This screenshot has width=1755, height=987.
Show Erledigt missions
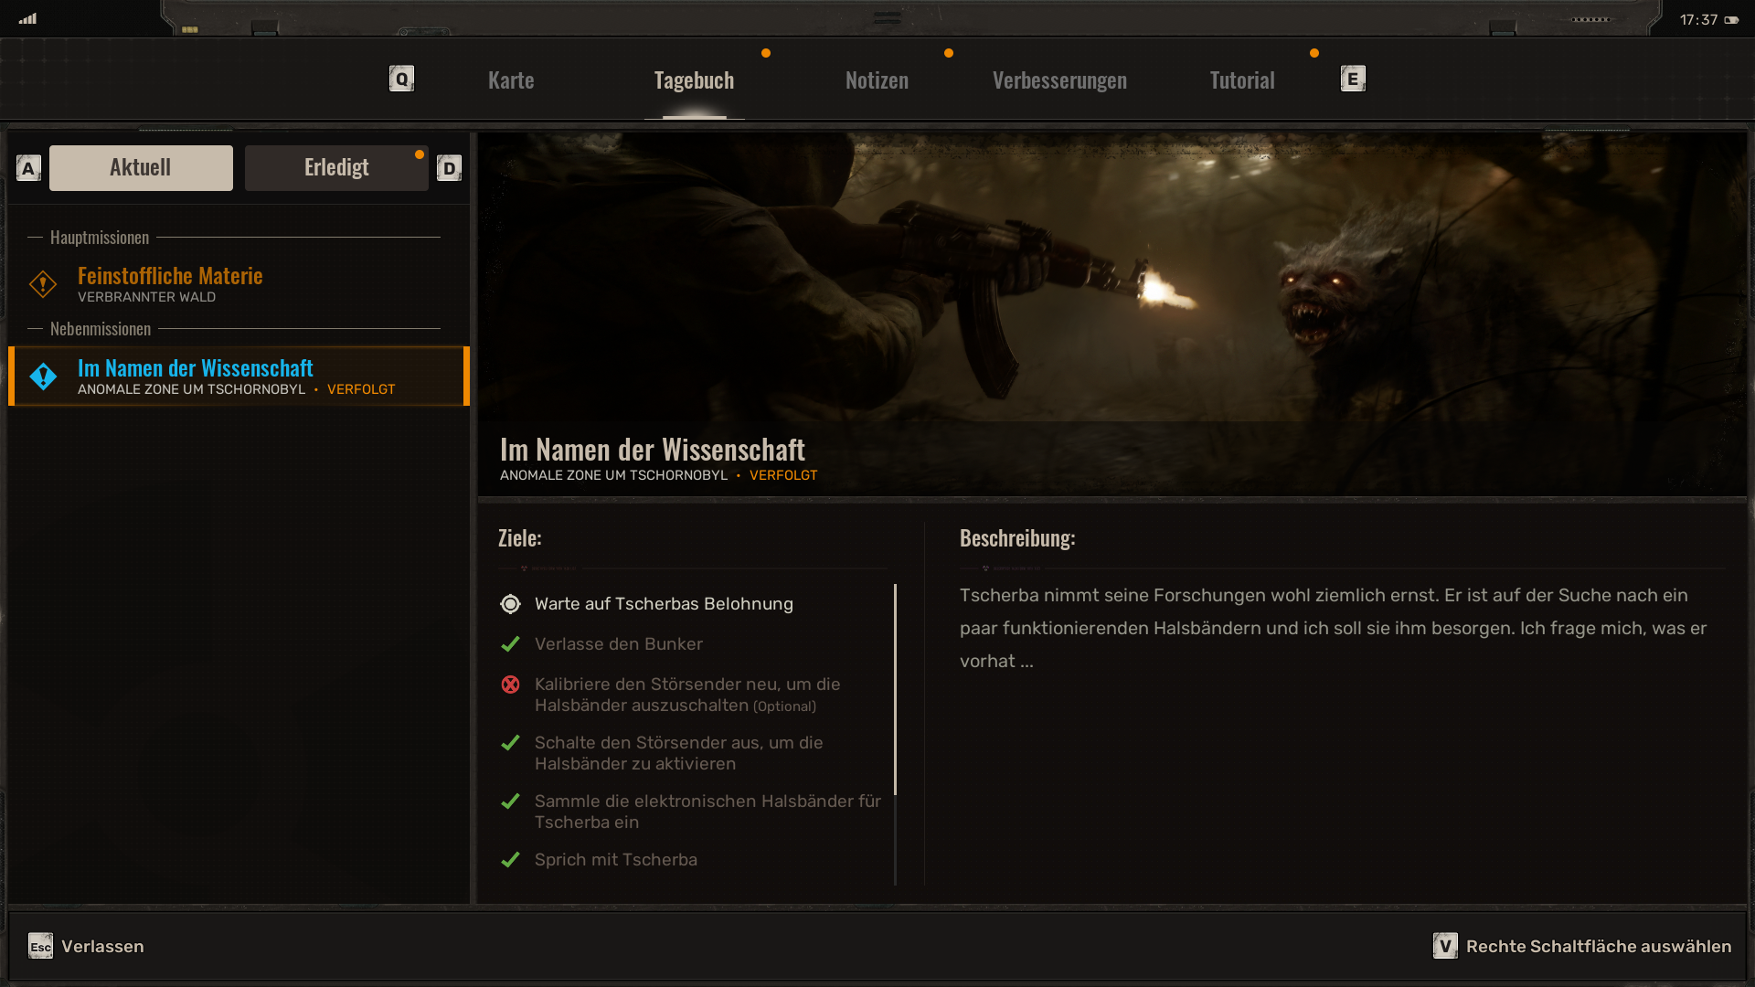pos(336,167)
